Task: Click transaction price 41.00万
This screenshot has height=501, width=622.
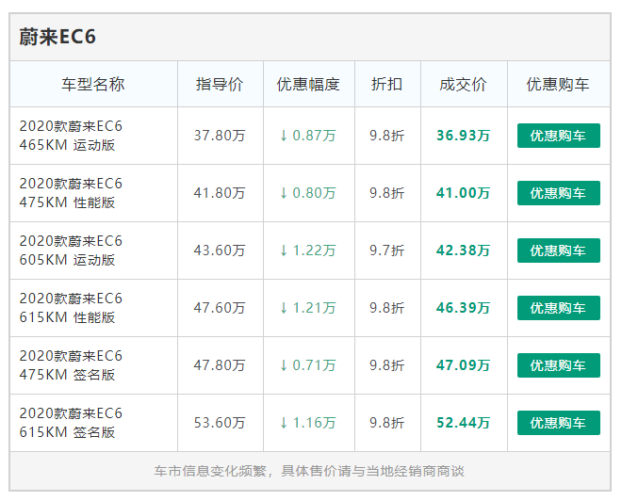Action: coord(464,193)
